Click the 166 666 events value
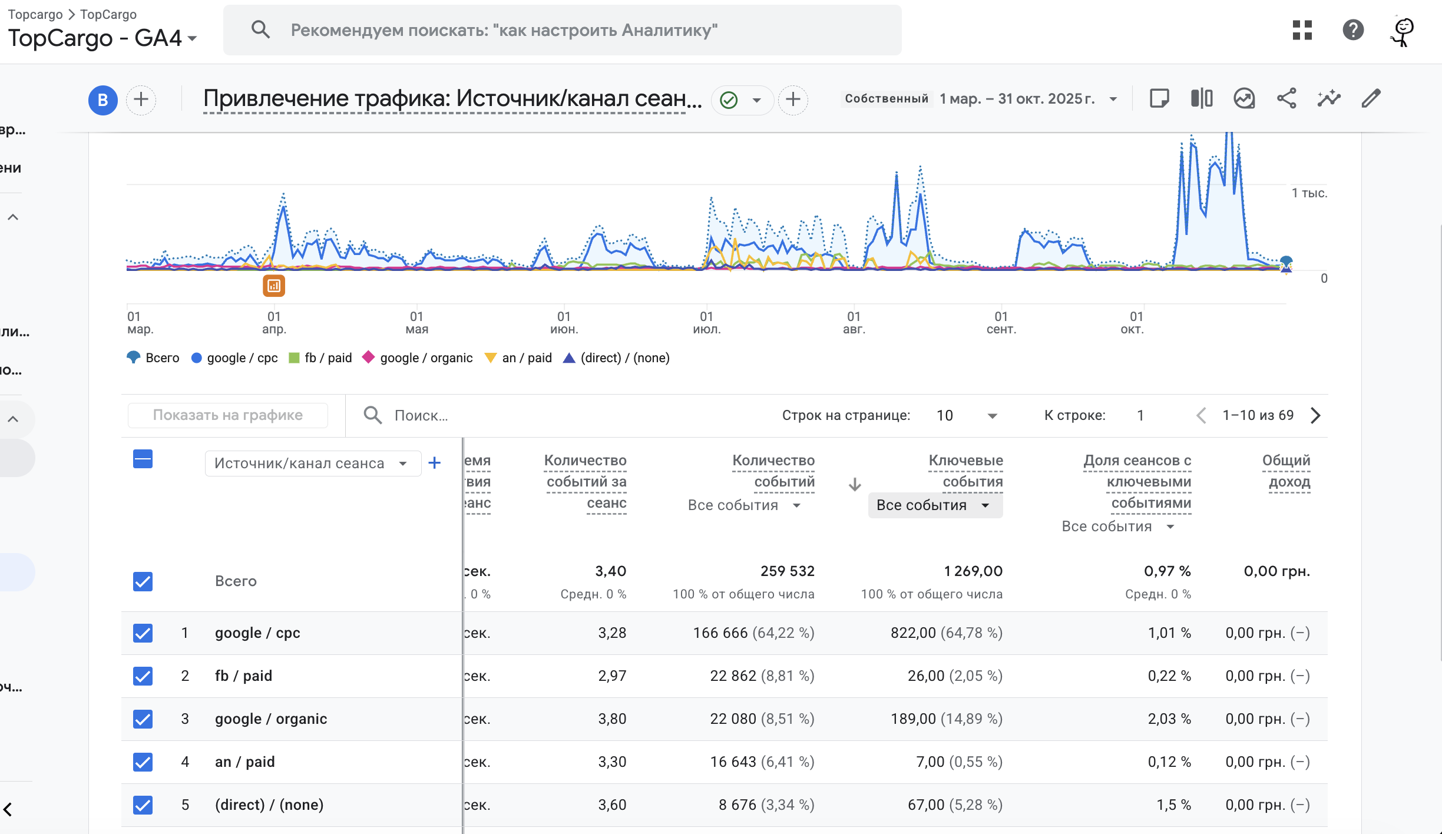 point(720,633)
